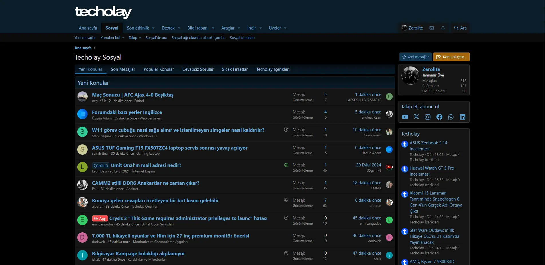The height and width of the screenshot is (265, 545).
Task: Expand the İndir dropdown arrow
Action: (260, 28)
